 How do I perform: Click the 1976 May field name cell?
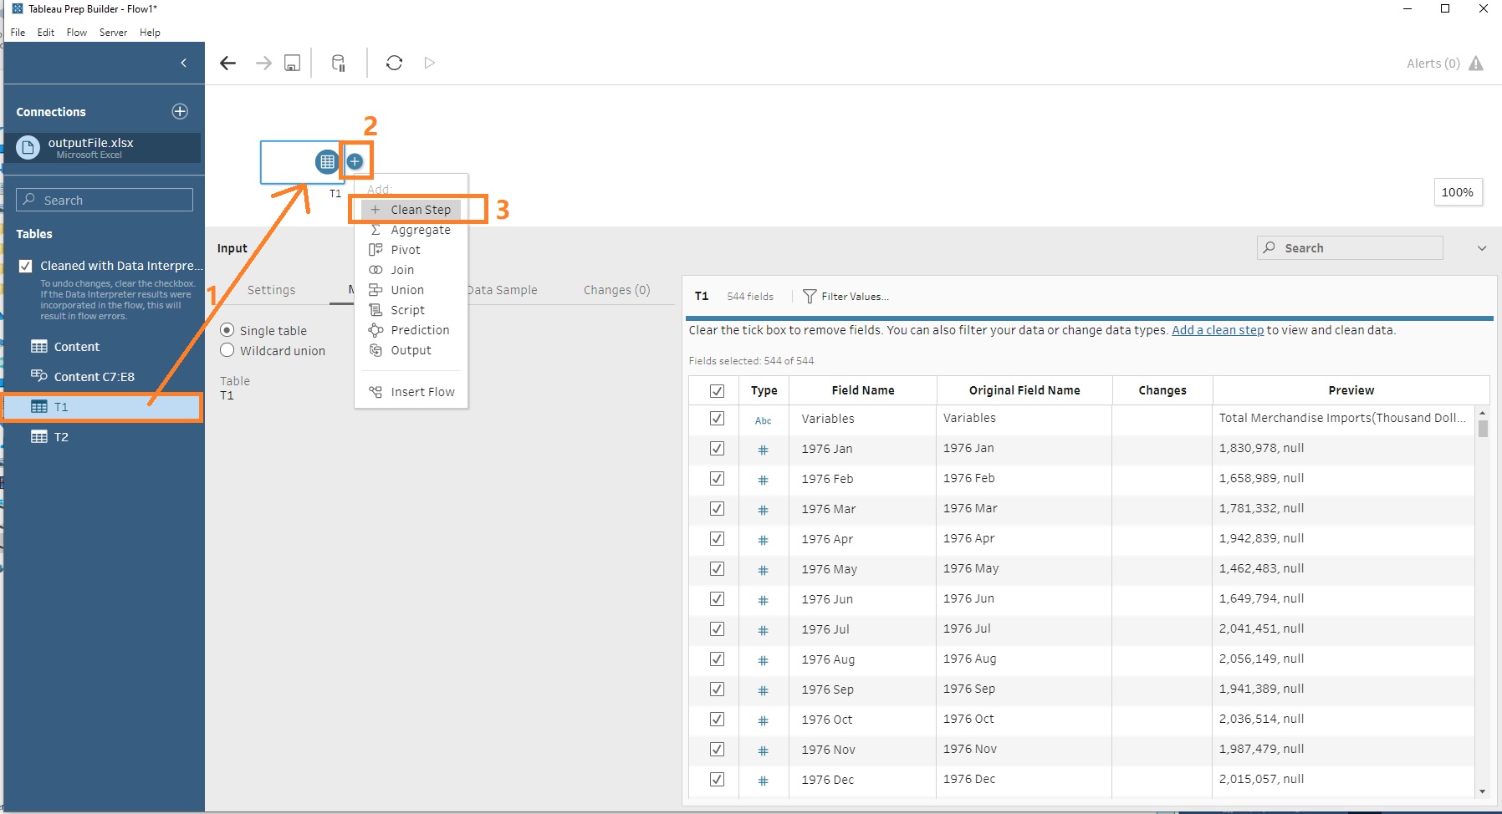(x=862, y=569)
